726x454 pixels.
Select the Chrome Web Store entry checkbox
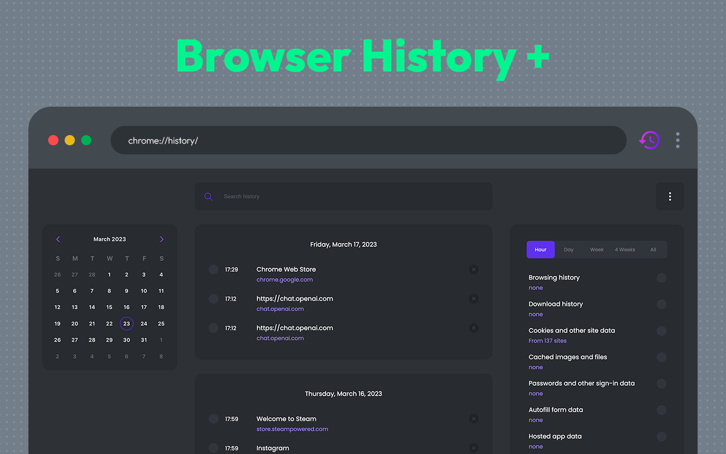pos(213,270)
